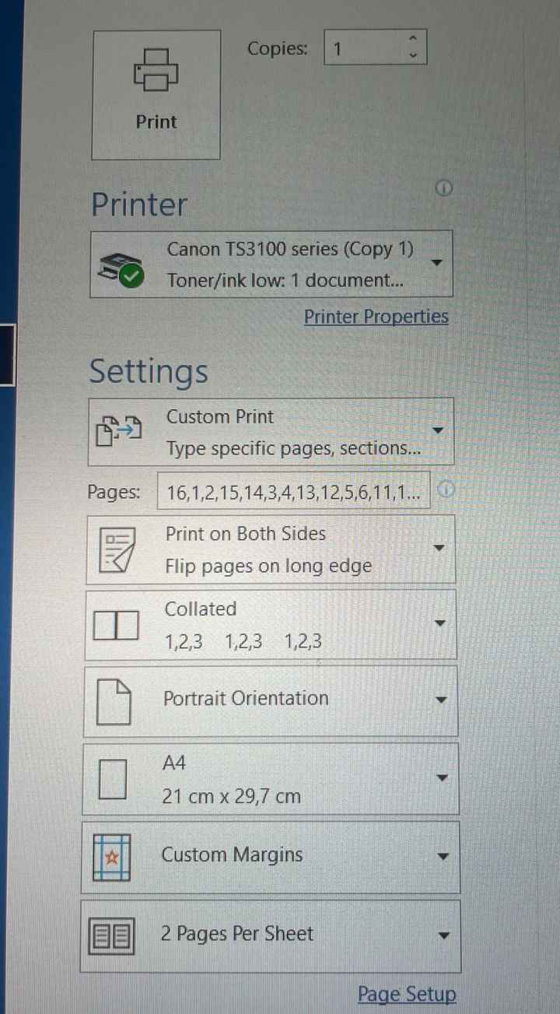This screenshot has width=560, height=1014.
Task: Click into the Copies number field
Action: pos(364,47)
